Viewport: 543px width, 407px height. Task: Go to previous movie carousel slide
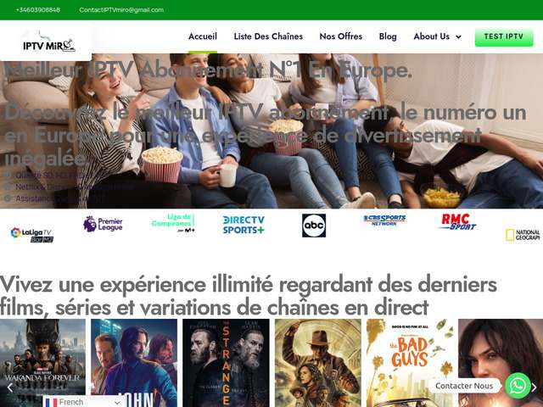10,387
